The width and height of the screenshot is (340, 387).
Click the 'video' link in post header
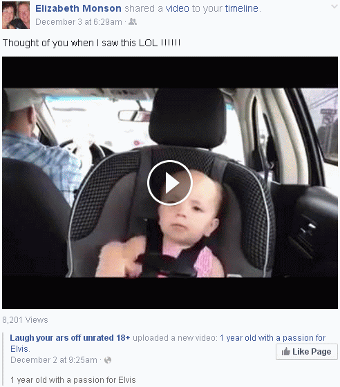177,8
